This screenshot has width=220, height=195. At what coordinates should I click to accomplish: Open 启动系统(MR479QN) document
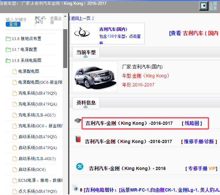(38, 137)
